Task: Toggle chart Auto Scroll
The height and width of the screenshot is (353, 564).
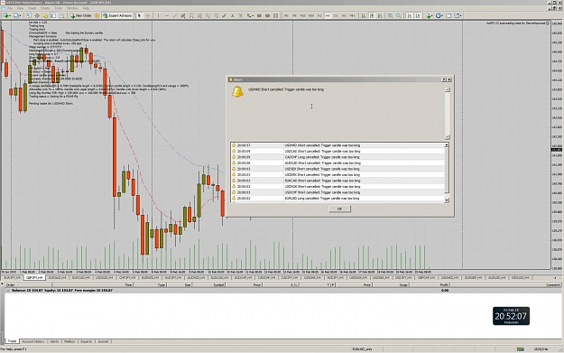Action: 410,15
